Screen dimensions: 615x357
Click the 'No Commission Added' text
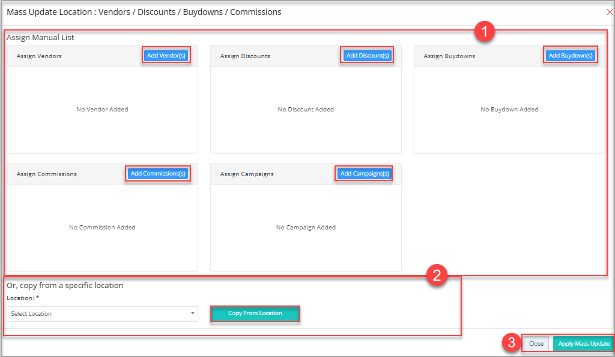102,228
